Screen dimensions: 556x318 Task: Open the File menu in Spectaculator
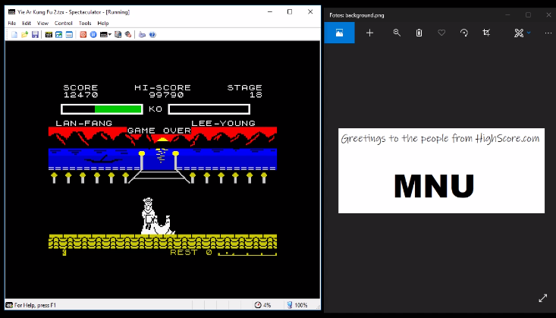[12, 23]
